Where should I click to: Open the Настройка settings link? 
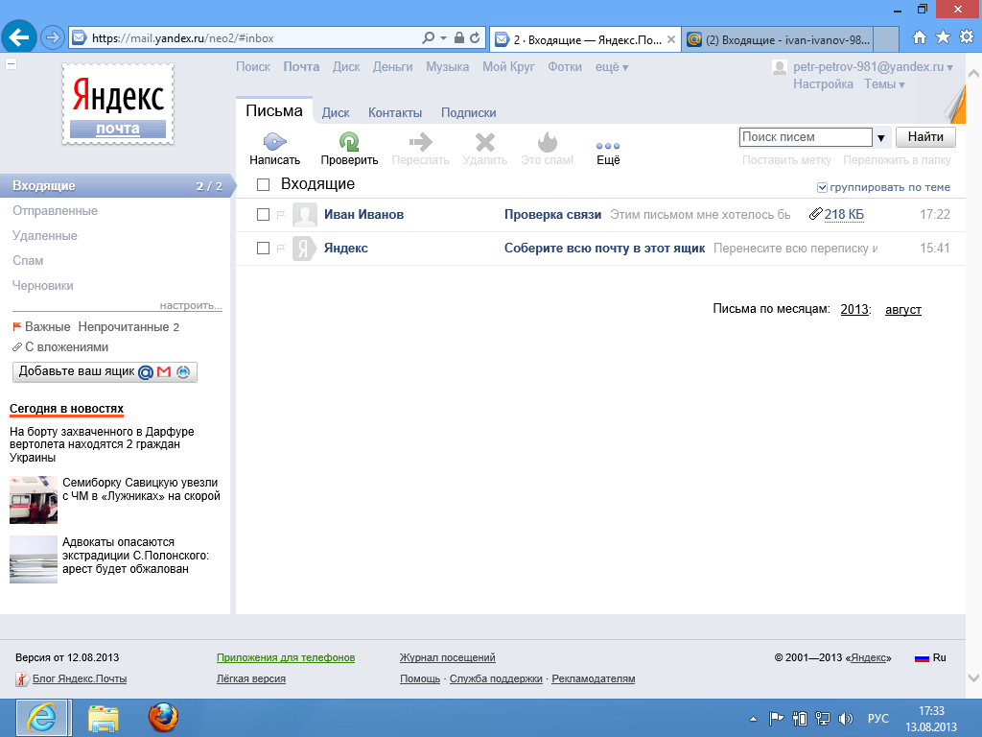pyautogui.click(x=823, y=84)
